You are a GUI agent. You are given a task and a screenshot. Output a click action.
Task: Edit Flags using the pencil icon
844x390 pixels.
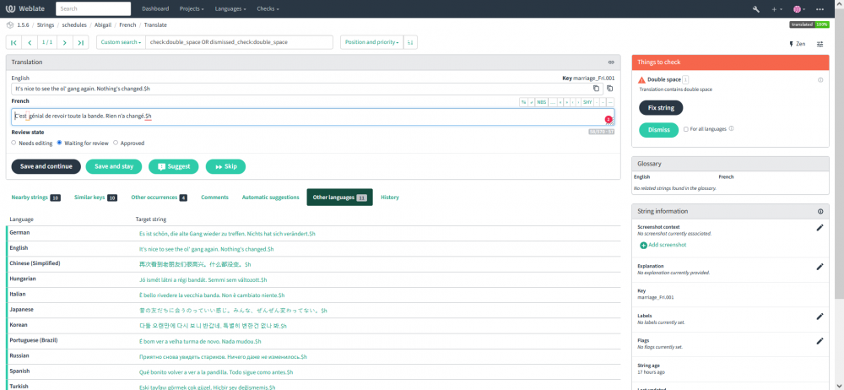point(819,341)
